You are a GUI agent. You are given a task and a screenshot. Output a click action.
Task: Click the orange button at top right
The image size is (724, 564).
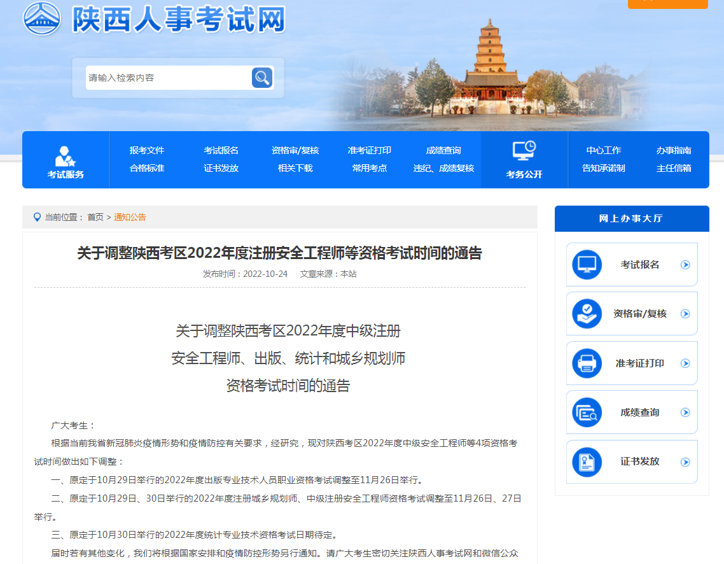667,4
